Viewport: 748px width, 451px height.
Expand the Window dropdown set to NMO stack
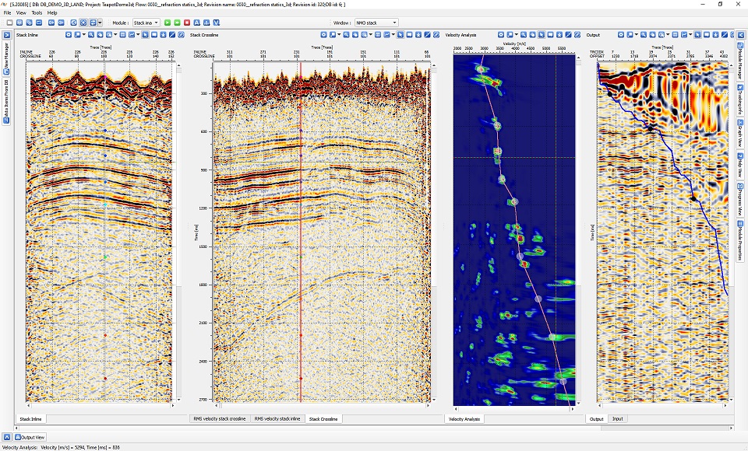(x=376, y=23)
